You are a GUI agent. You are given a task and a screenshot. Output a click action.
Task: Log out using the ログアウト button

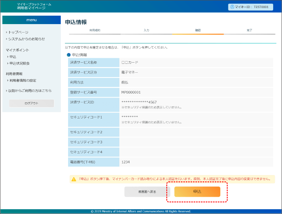point(31,103)
